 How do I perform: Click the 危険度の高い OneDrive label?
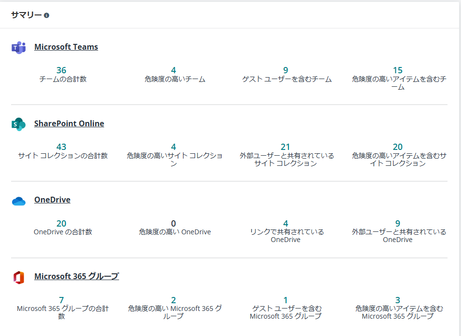point(175,232)
